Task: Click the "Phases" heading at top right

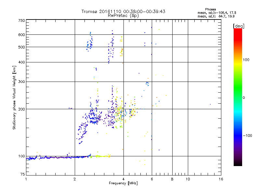Action: point(210,9)
